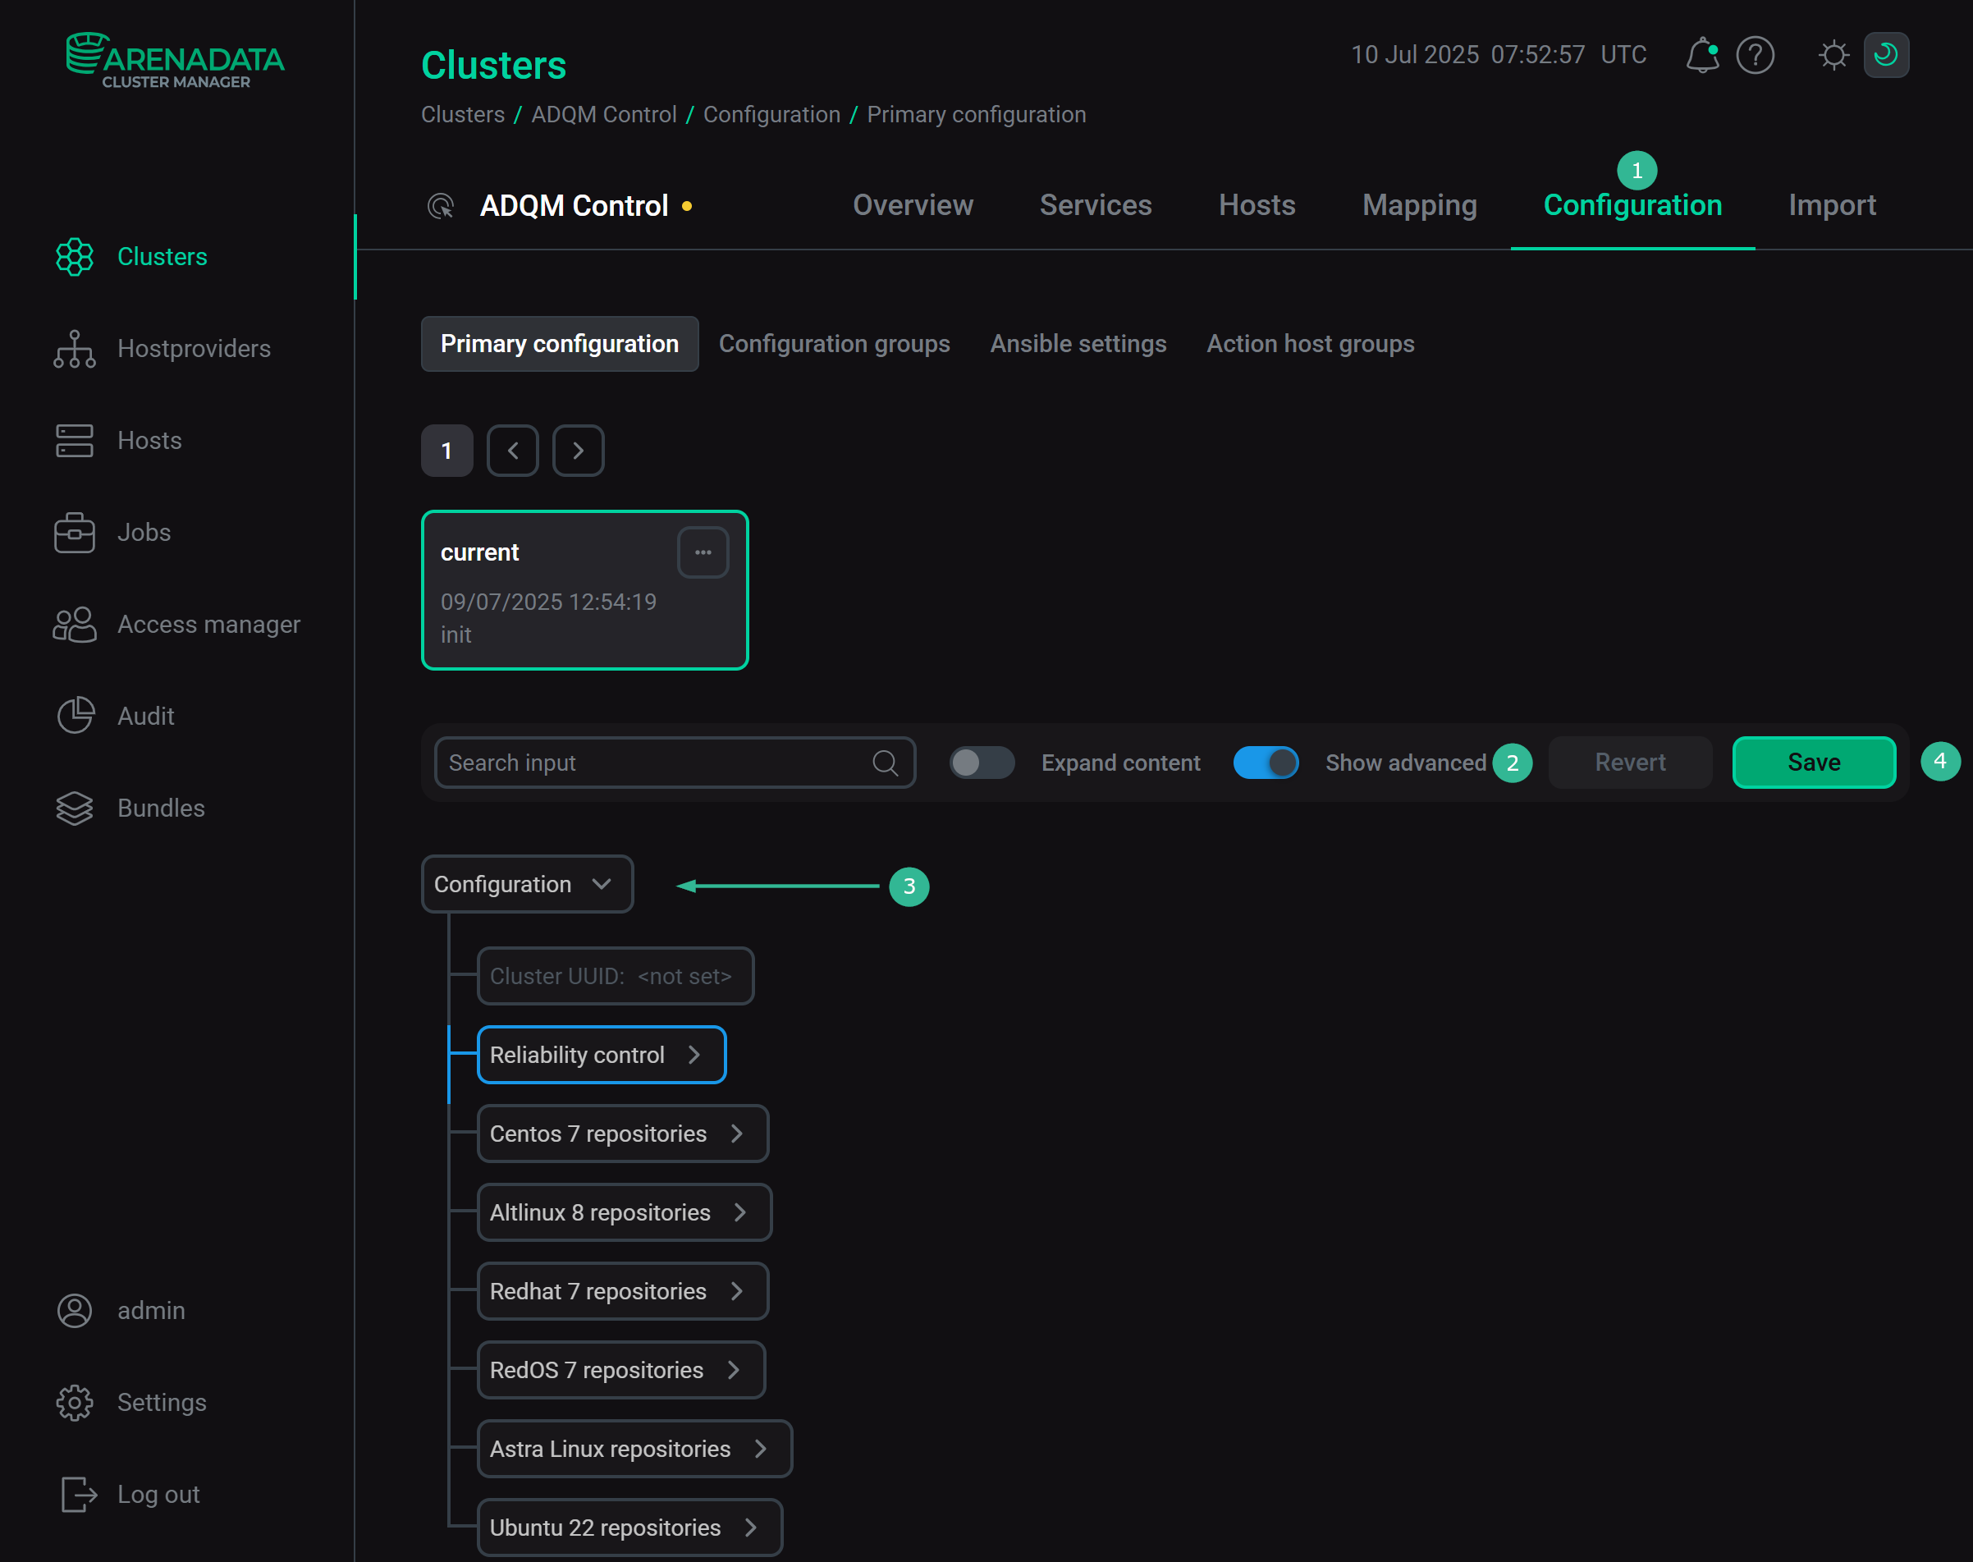Switch to the light theme with the sun icon
The image size is (1973, 1562).
(x=1832, y=55)
